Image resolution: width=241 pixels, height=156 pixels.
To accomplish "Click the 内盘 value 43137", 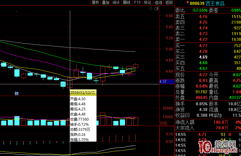I will click(235, 97).
